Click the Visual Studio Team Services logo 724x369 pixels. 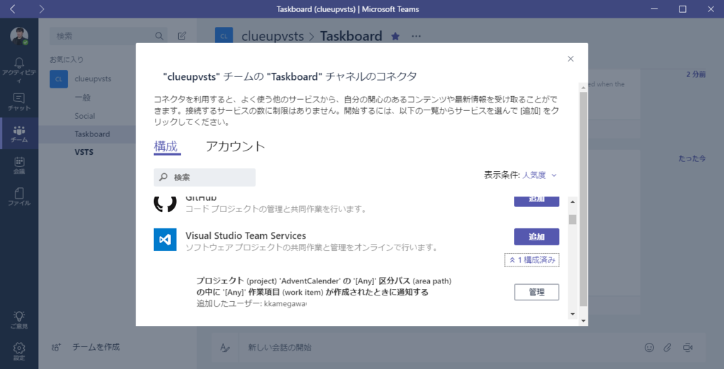click(165, 240)
